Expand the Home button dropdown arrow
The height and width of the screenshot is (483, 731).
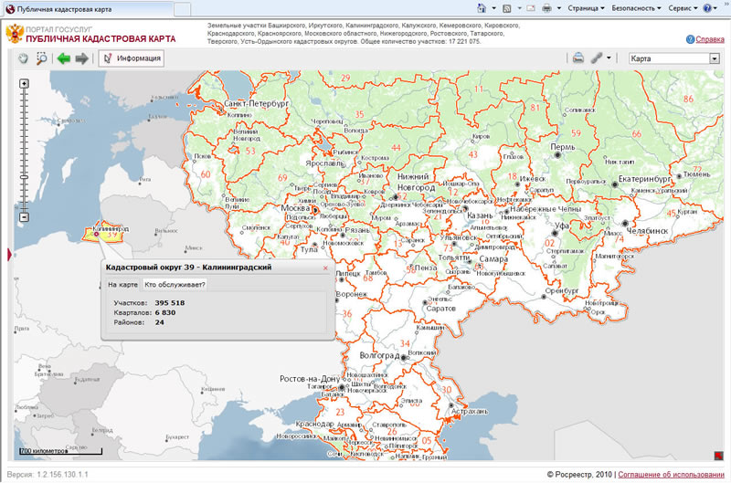[493, 8]
